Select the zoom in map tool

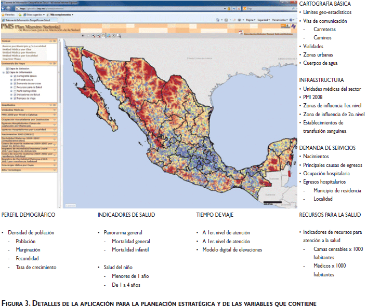[x=92, y=35]
